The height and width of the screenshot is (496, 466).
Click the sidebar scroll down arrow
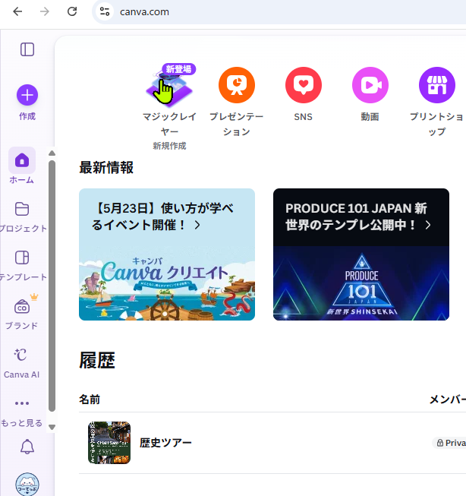point(52,428)
